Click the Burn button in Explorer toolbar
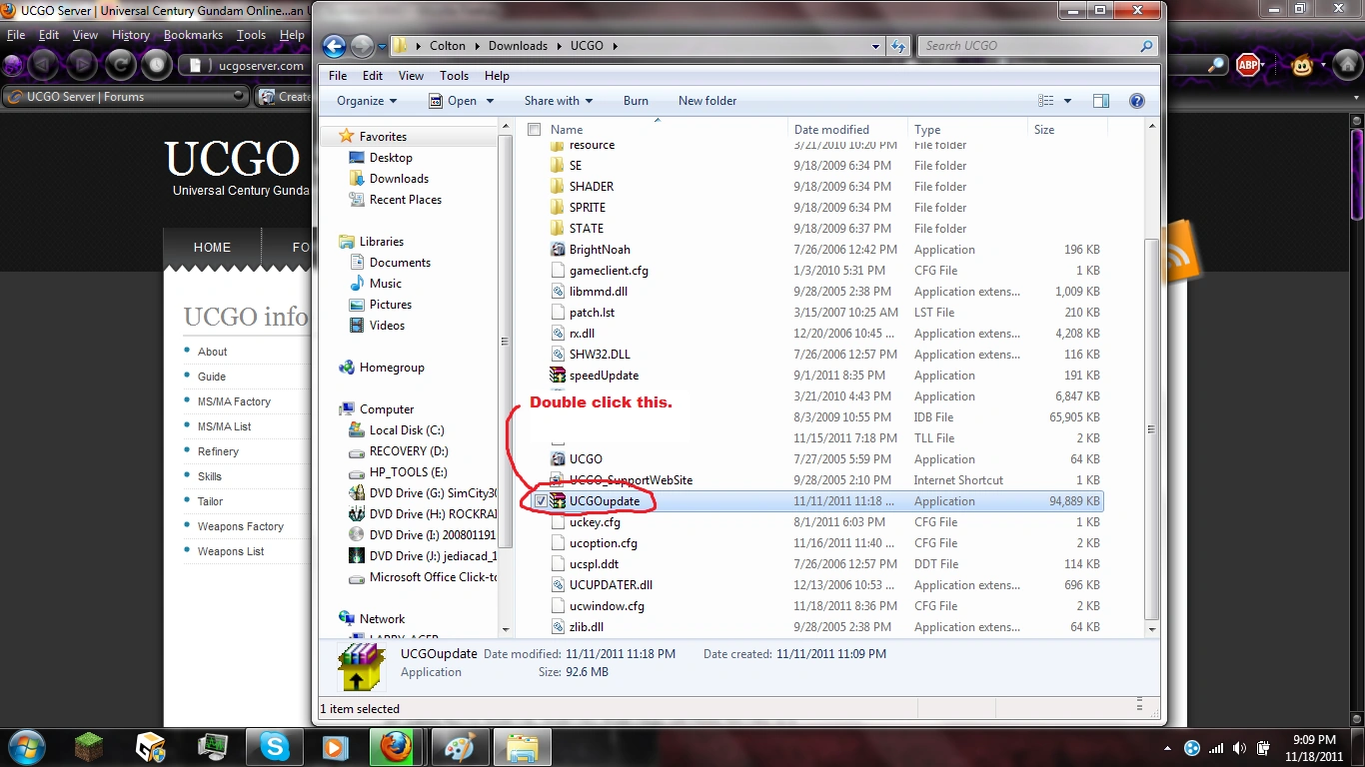Viewport: 1365px width, 767px height. click(x=636, y=101)
